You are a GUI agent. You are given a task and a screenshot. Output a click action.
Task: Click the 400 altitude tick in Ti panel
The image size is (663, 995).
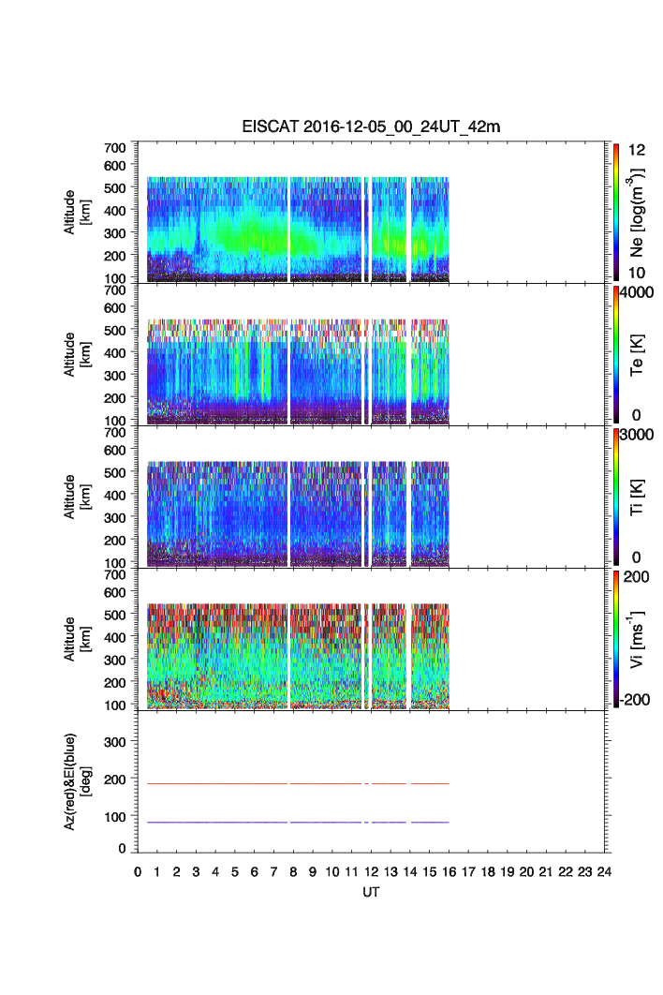click(115, 495)
